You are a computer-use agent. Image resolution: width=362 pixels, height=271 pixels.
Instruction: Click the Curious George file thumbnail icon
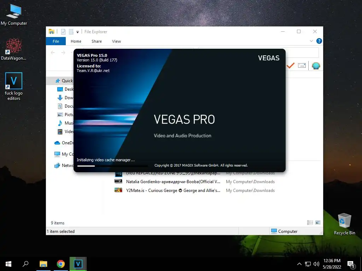(118, 190)
